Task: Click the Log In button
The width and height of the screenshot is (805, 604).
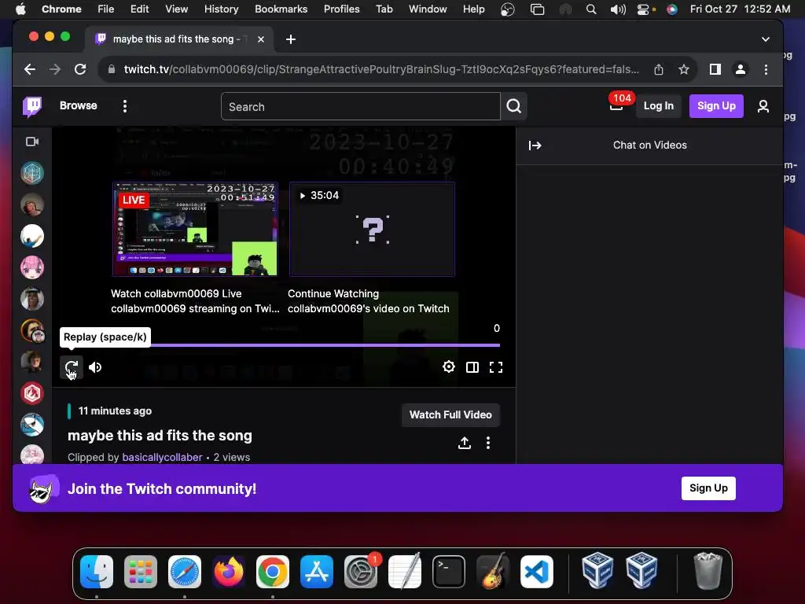Action: coord(659,106)
